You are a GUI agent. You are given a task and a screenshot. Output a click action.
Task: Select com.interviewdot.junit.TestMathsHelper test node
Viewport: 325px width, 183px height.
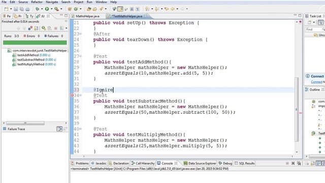coord(38,51)
